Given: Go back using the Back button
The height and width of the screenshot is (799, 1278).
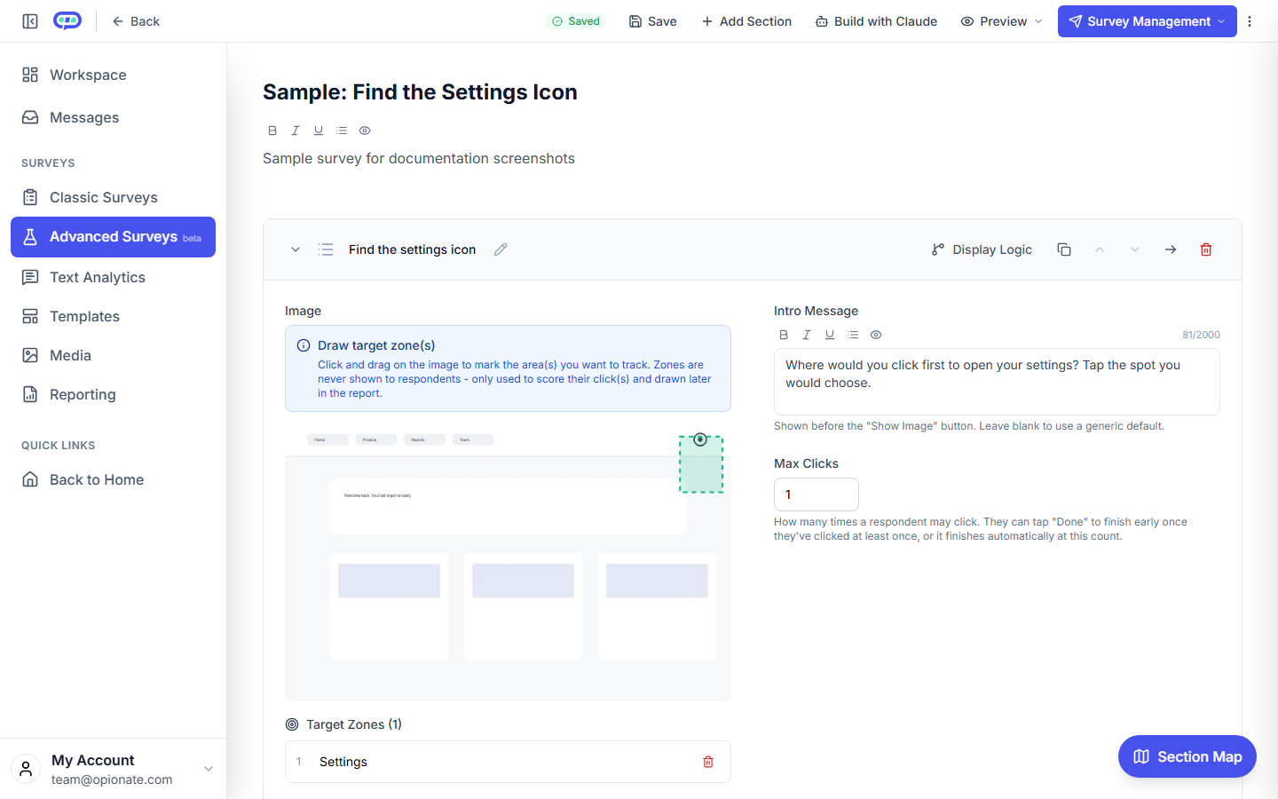Looking at the screenshot, I should (x=136, y=21).
